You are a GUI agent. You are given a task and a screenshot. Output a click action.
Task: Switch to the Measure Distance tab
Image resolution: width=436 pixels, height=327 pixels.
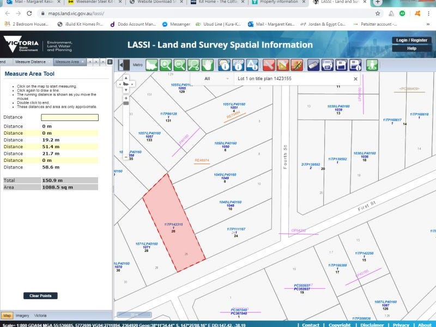pyautogui.click(x=31, y=62)
